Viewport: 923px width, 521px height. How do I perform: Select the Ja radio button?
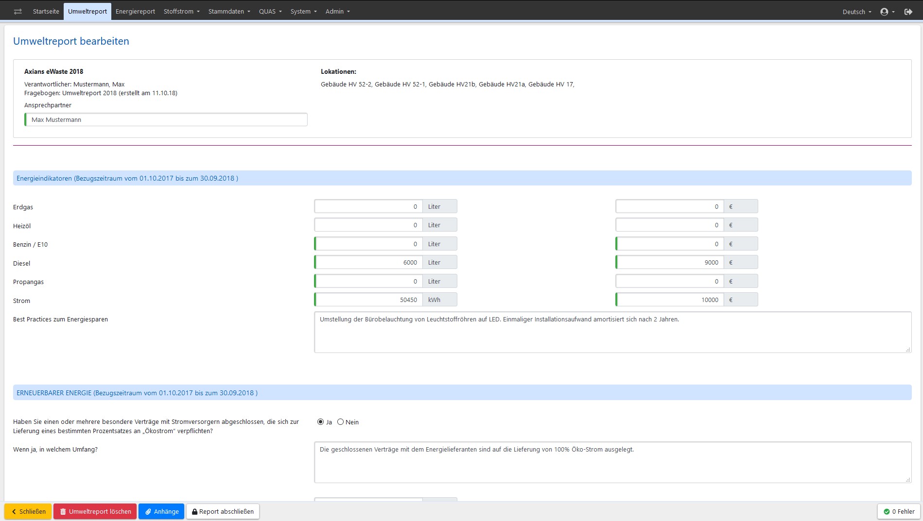(320, 422)
